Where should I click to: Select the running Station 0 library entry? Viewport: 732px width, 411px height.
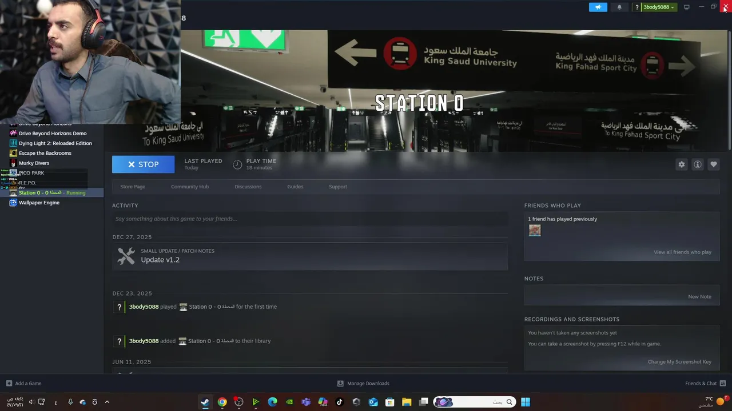point(51,193)
